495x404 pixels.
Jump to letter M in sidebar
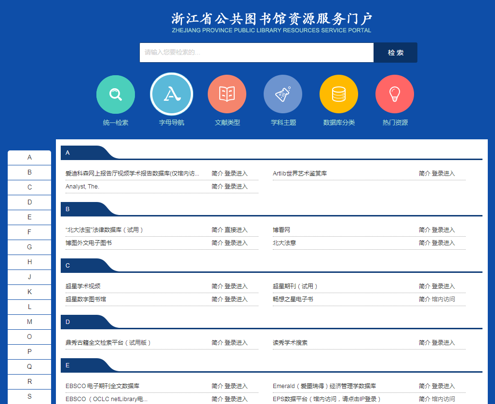[29, 322]
